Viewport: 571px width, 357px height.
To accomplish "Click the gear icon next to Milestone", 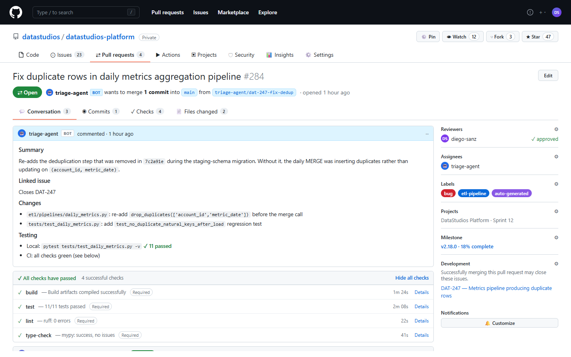I will pos(556,238).
